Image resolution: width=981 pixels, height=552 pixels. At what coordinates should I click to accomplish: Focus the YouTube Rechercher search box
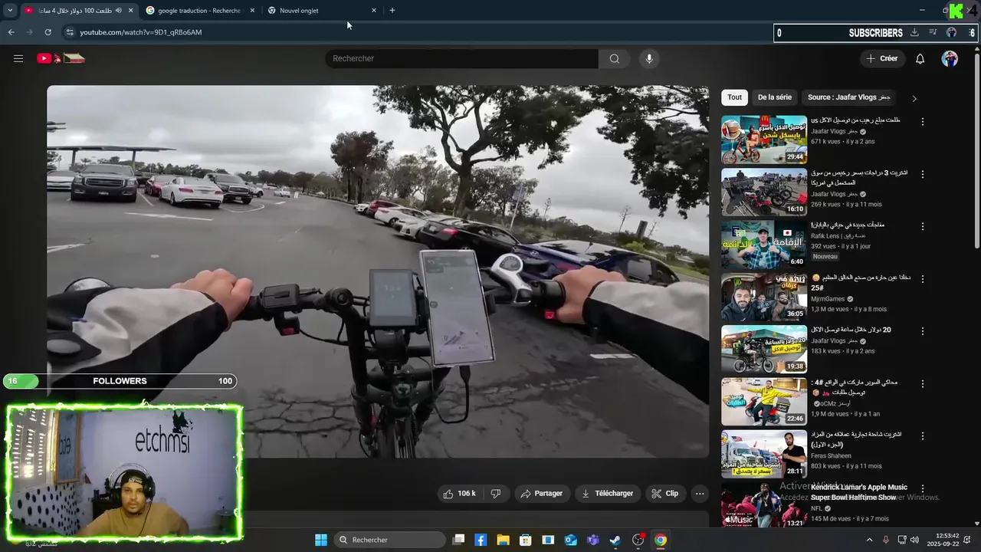pos(462,58)
